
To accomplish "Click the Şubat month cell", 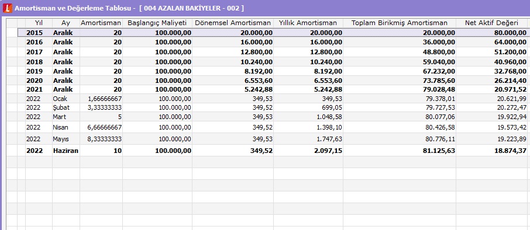I will coord(66,107).
